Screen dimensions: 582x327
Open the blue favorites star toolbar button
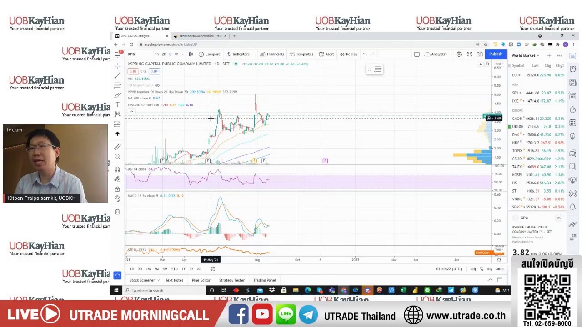pos(117,275)
